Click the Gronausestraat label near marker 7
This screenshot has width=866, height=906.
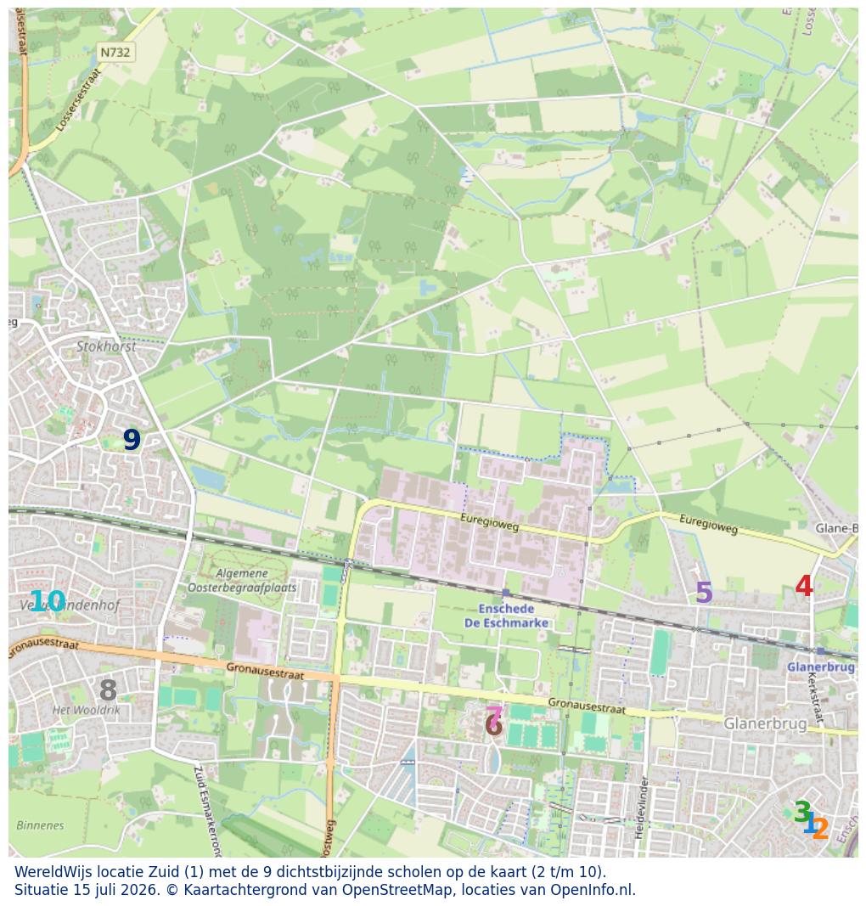[x=587, y=706]
